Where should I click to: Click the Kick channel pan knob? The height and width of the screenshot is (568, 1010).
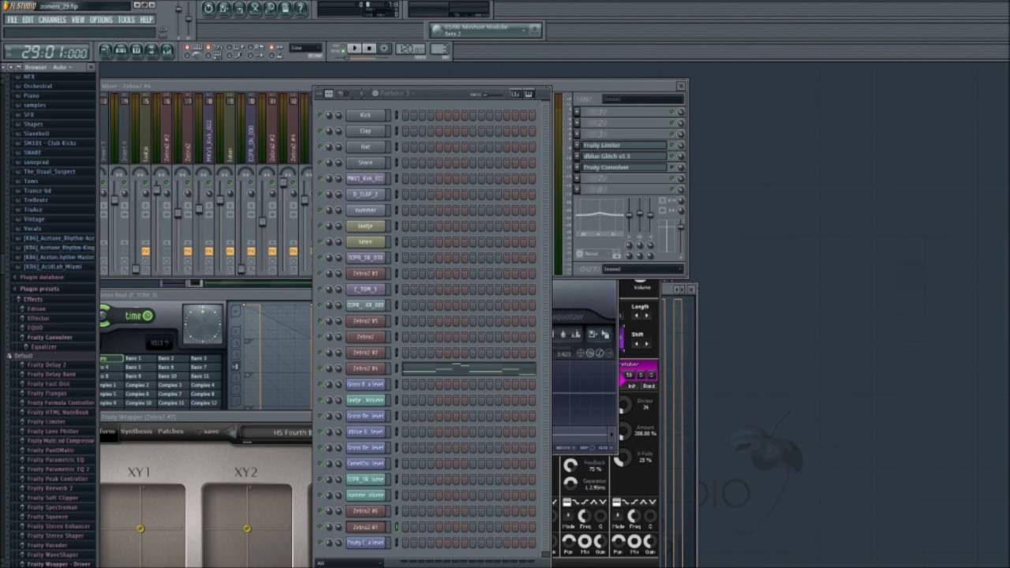[330, 115]
